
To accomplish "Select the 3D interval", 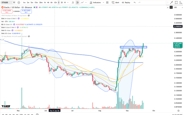I will 62,2.
